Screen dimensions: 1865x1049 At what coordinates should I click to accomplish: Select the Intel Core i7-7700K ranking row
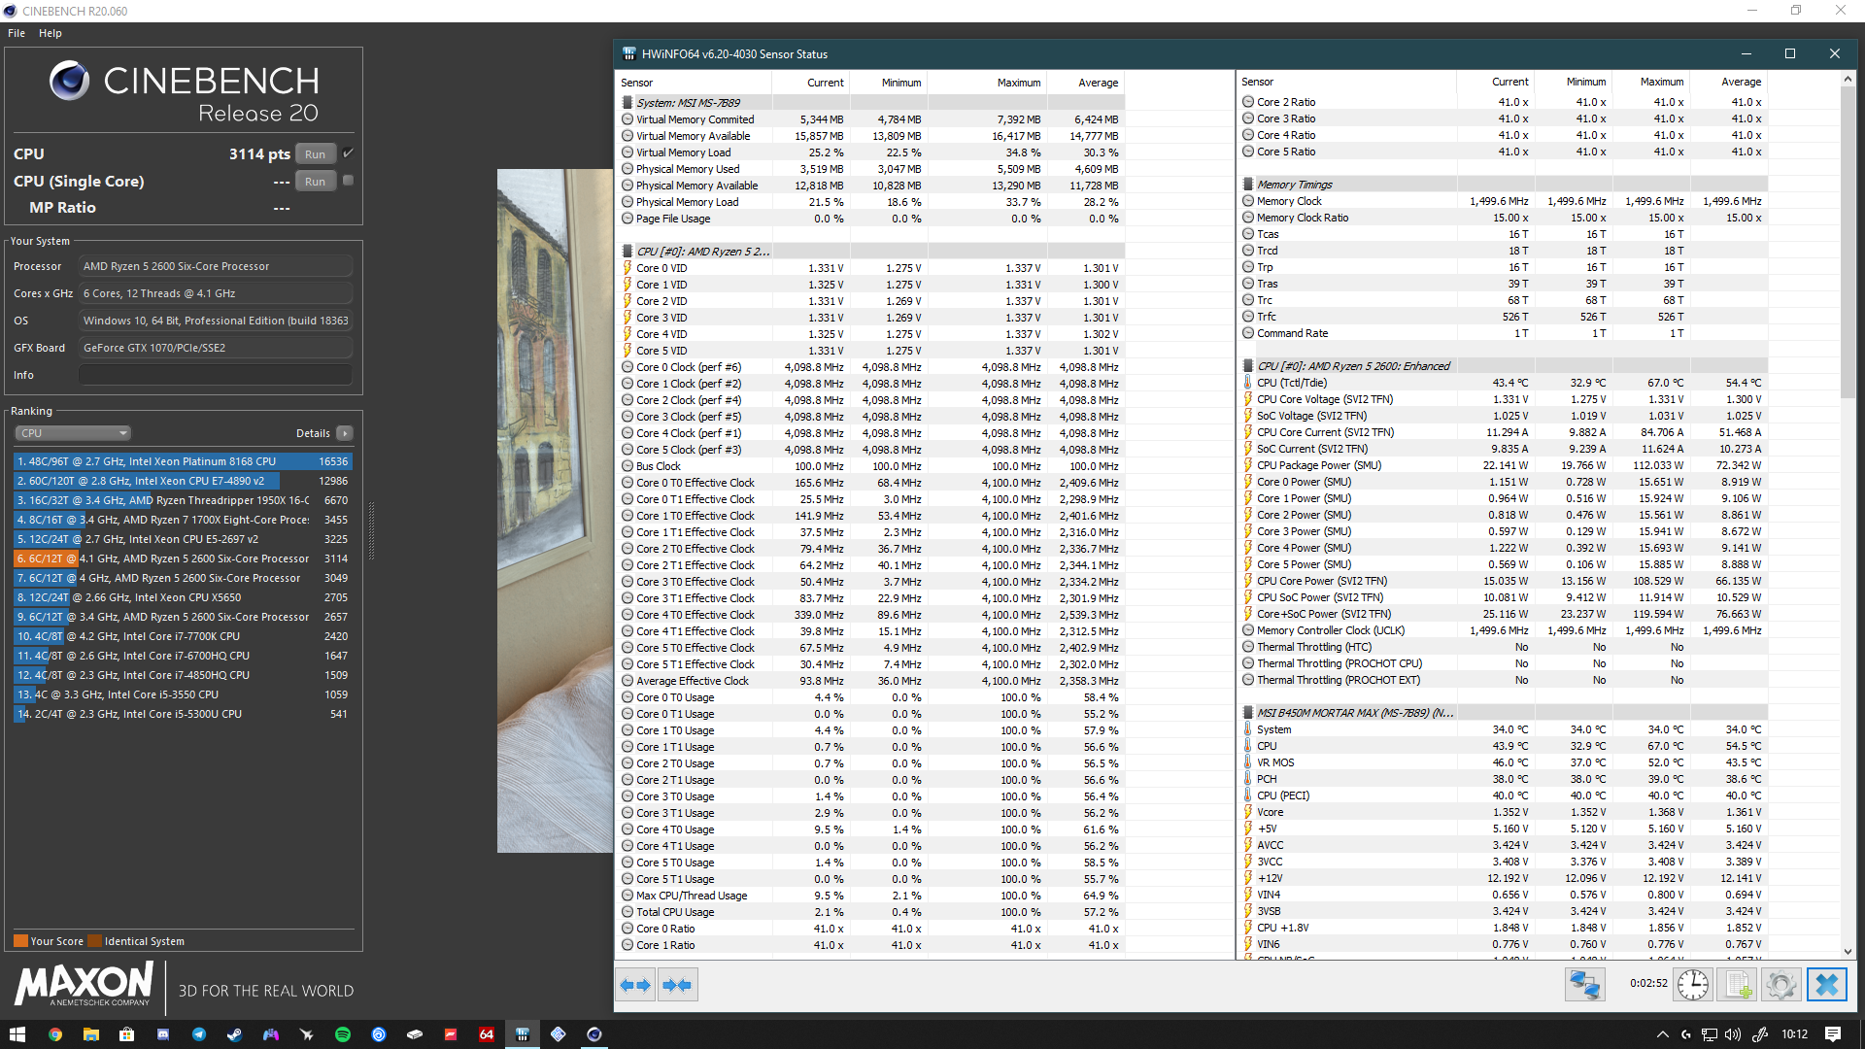click(183, 636)
